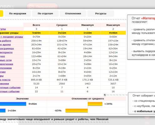Open the «ранние уходы» highlighted row link
Screen dimensions: 155x125
pyautogui.click(x=9, y=33)
